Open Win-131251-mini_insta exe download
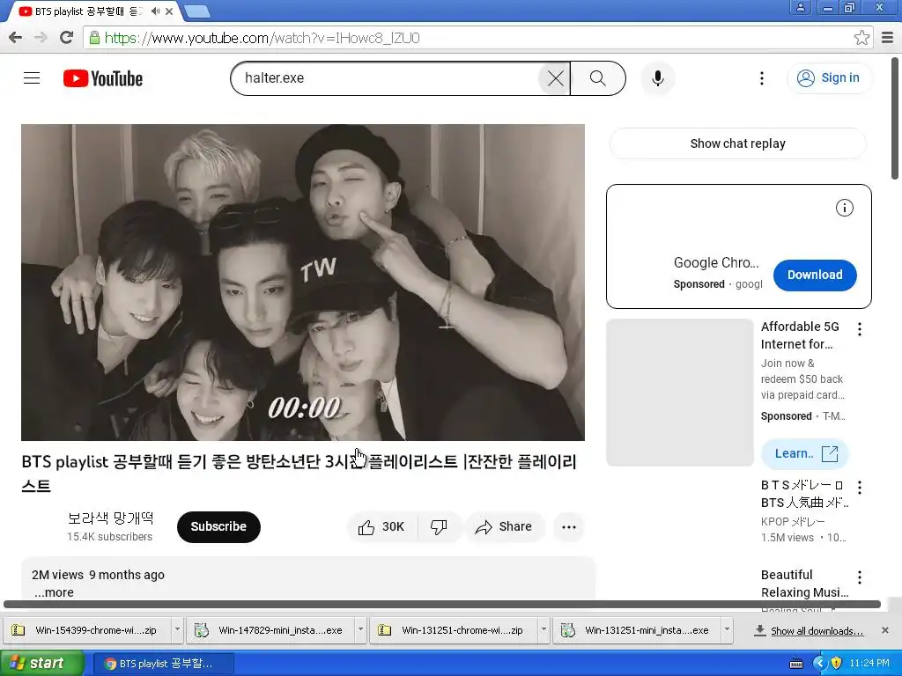 pyautogui.click(x=636, y=630)
